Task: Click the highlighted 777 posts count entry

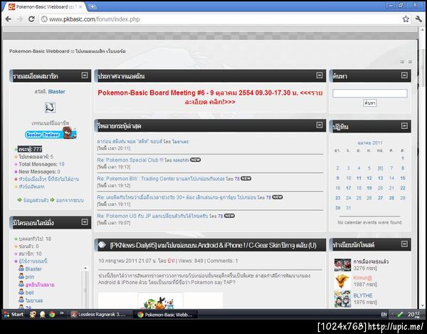Action: coord(30,150)
